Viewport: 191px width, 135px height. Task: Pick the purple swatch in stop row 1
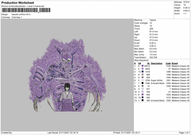coord(143,66)
